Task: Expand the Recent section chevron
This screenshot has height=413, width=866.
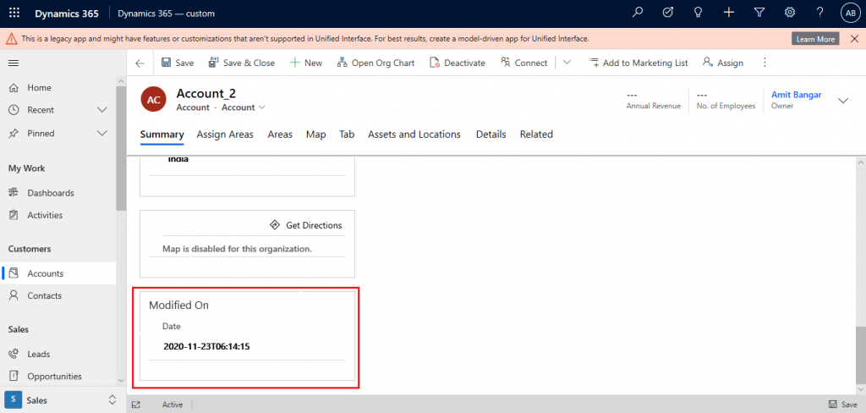Action: [102, 110]
